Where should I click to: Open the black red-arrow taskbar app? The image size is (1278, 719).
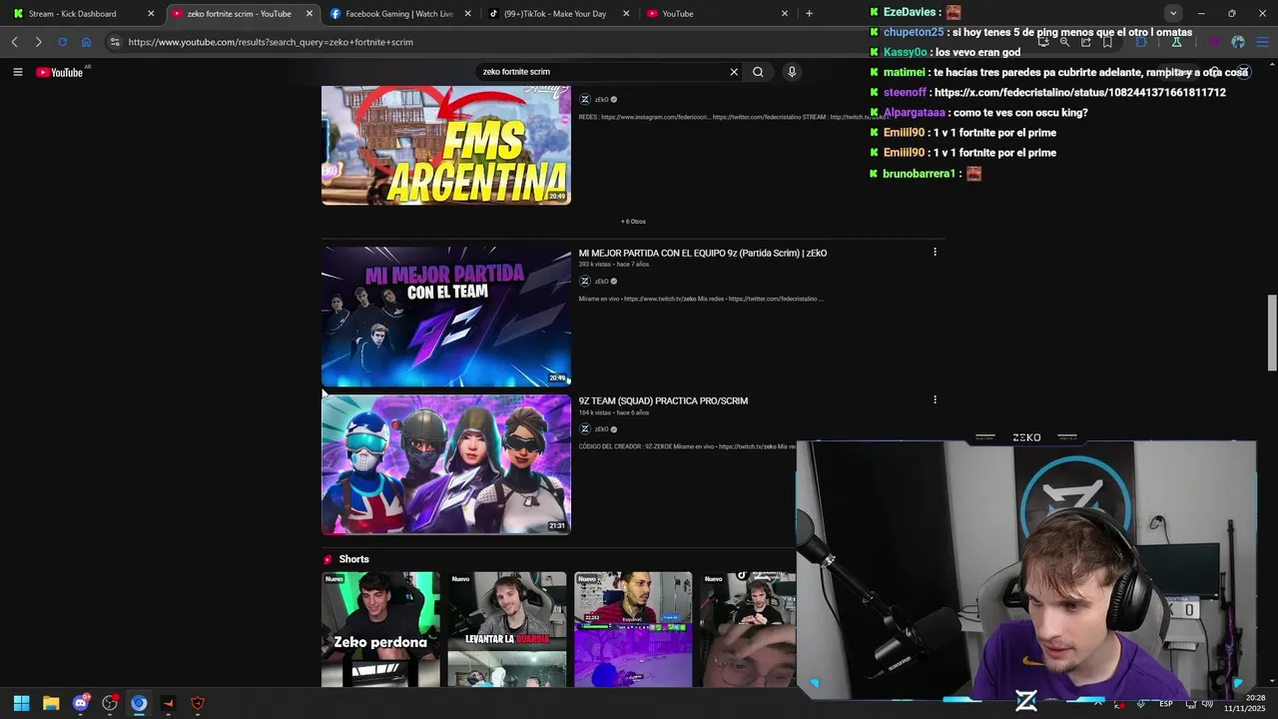coord(168,703)
